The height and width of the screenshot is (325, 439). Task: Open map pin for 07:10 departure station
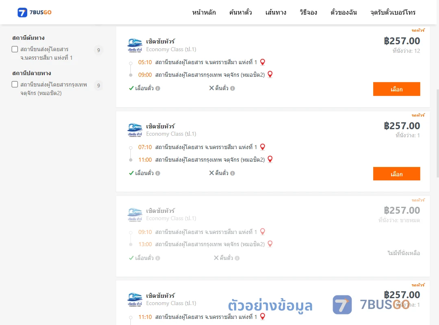[263, 147]
